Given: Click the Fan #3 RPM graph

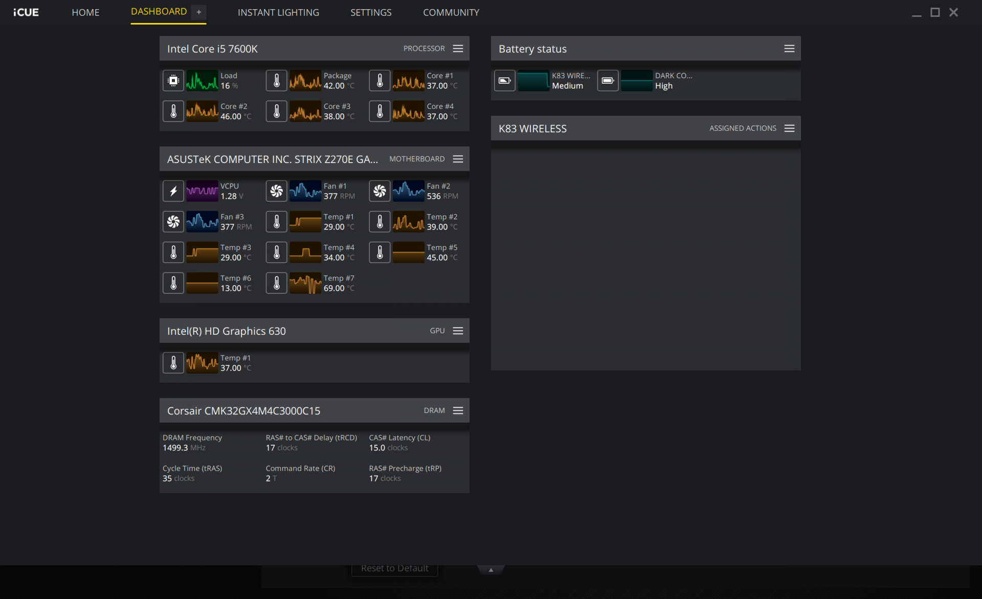Looking at the screenshot, I should (202, 222).
